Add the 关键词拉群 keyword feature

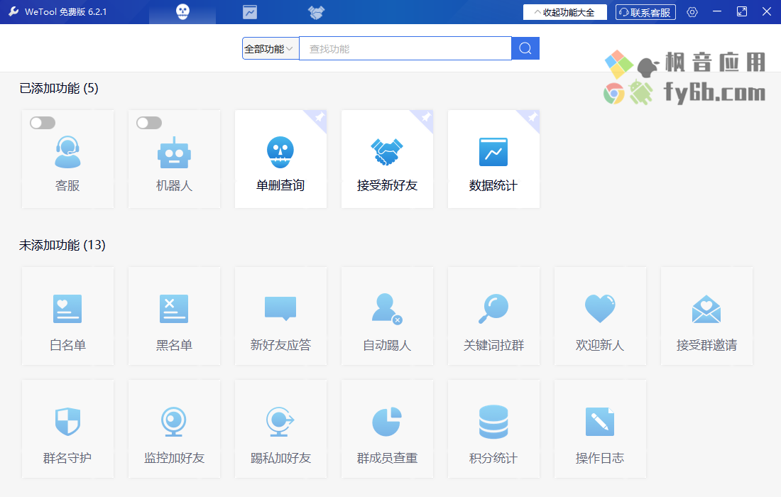(x=493, y=316)
